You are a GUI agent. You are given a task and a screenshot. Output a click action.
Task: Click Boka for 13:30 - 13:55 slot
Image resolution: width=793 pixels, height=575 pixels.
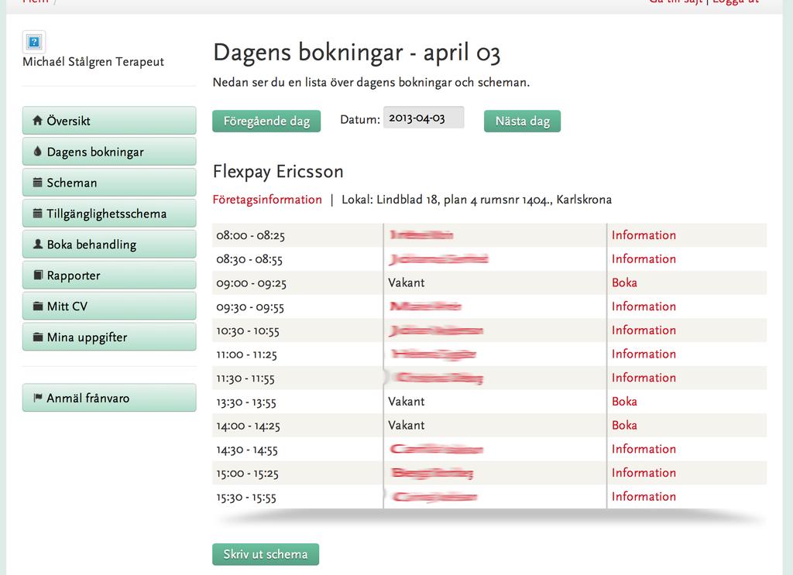625,401
